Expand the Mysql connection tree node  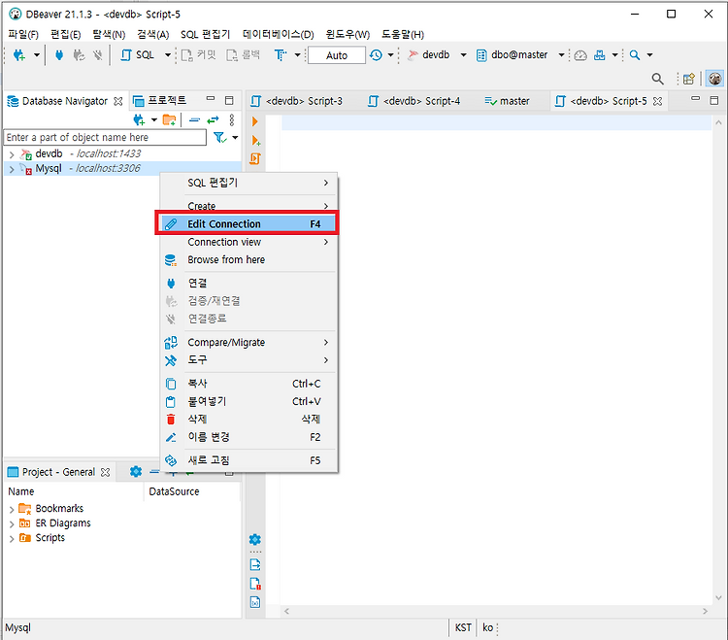coord(12,169)
